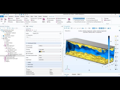The image size is (120, 90).
Task: Select Second Point for Cut Line
Action: point(79,22)
